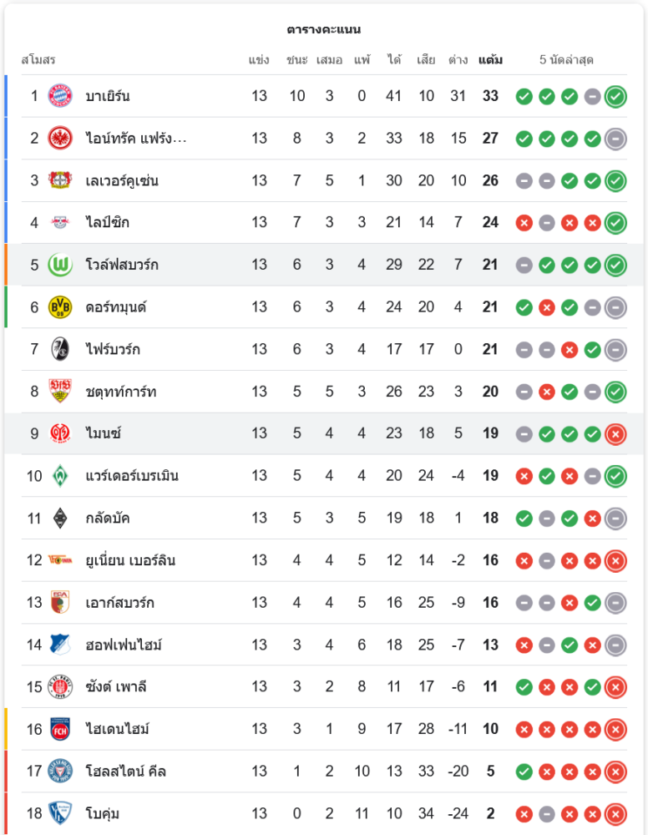Viewport: 648px width, 835px height.
Task: Click the orange qualification bar beside Wolfsburg
Action: click(6, 265)
